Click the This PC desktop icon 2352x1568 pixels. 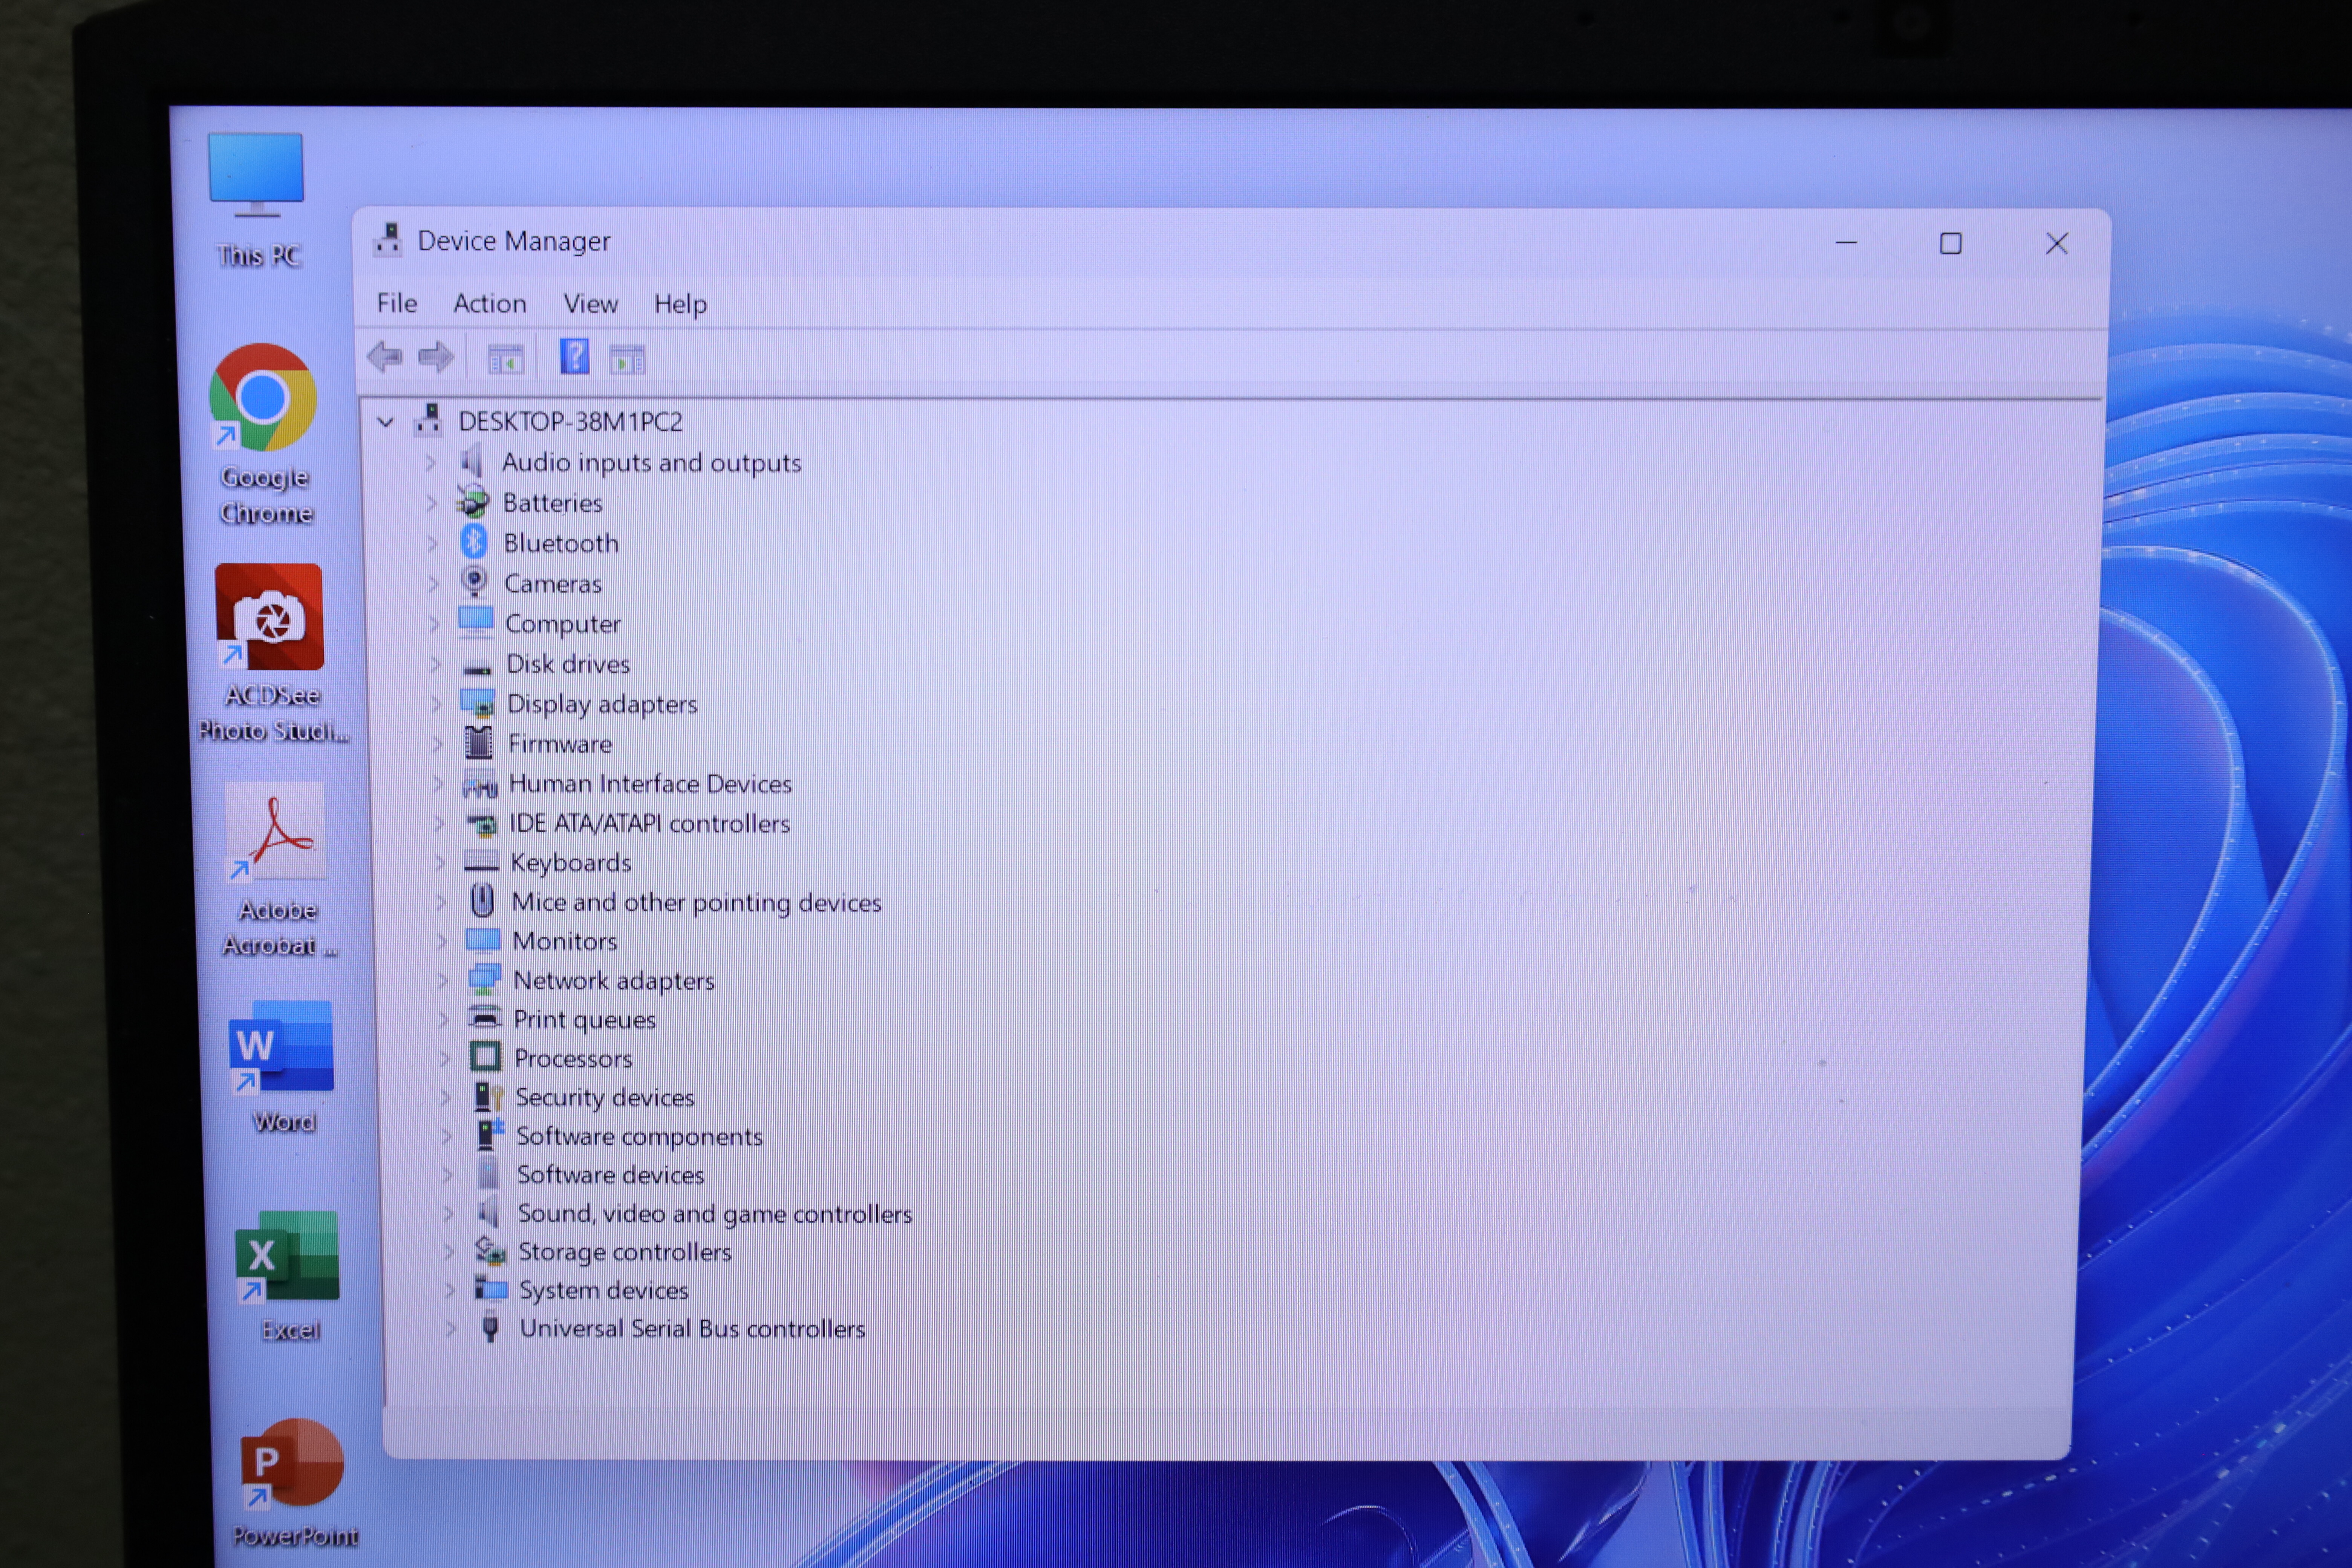point(257,200)
